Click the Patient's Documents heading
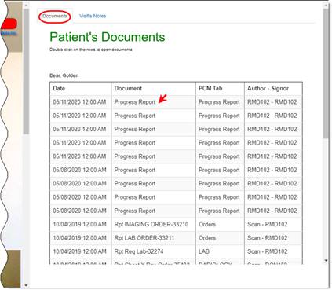Image resolution: width=332 pixels, height=290 pixels. [108, 37]
